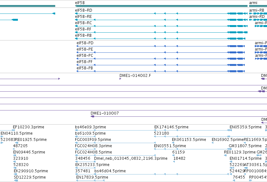Screen dimensions: 267x182
Task: Select the bs61c09.5prime EST
Action: [x=90, y=133]
